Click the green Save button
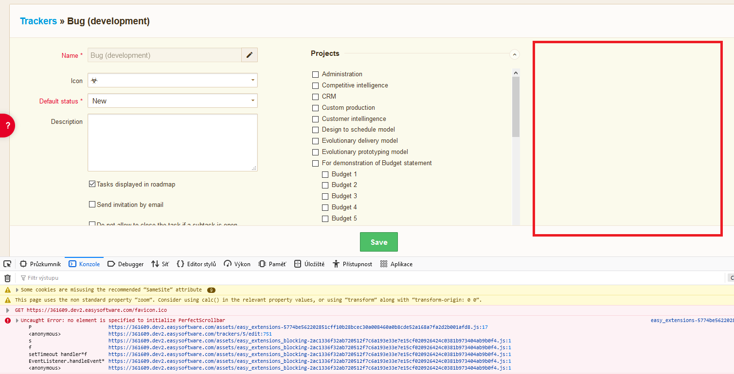The width and height of the screenshot is (734, 374). [378, 242]
